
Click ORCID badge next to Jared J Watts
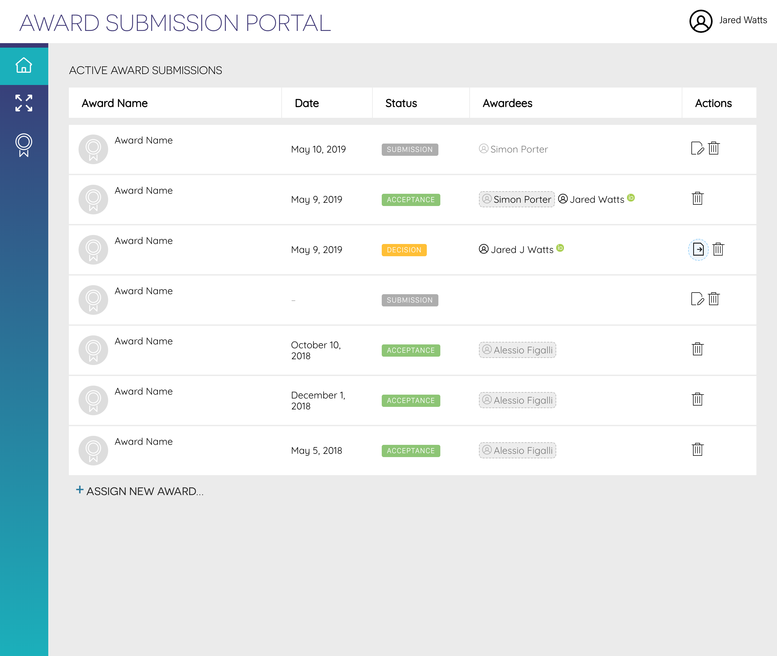(x=560, y=248)
